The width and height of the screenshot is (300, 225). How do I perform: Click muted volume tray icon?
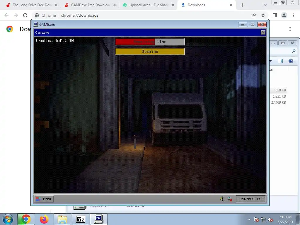click(270, 219)
